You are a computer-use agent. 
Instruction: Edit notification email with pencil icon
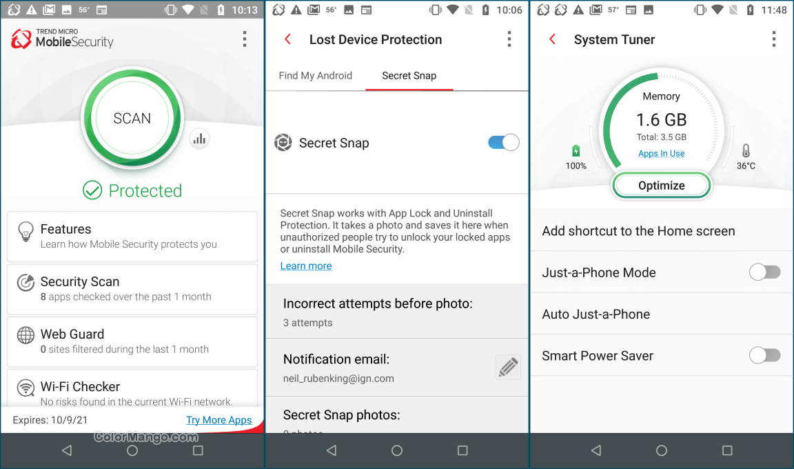click(508, 367)
